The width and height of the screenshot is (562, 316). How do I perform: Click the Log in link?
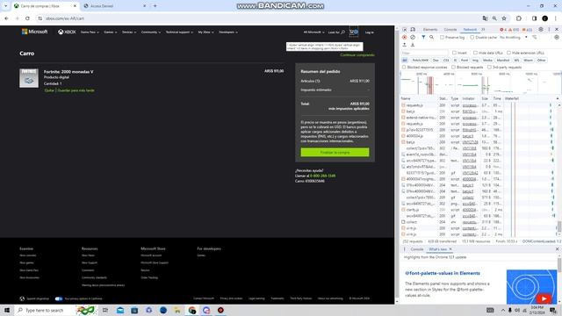pos(369,32)
